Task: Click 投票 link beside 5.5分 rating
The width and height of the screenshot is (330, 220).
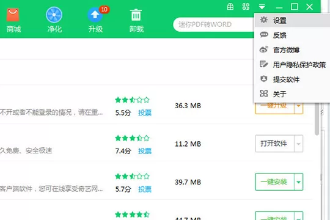Action: click(145, 113)
